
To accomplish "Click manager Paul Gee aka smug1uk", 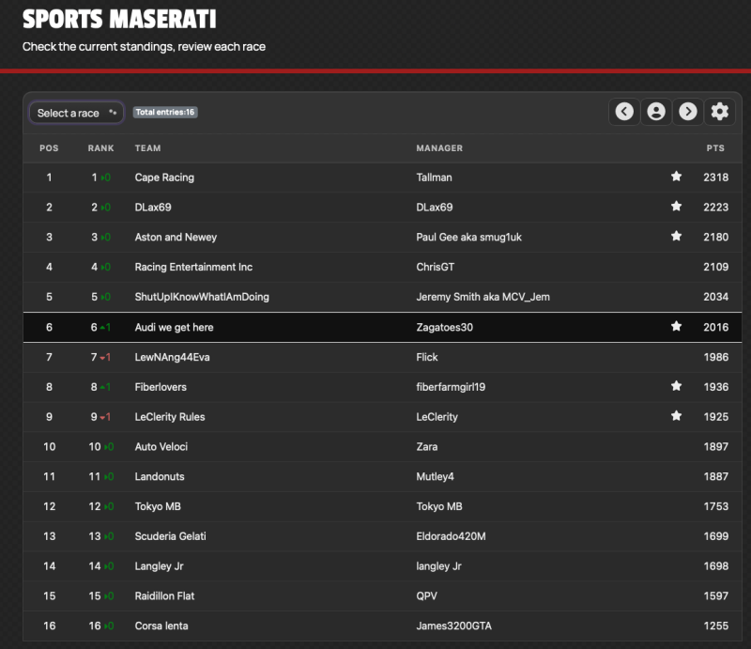I will (x=468, y=237).
